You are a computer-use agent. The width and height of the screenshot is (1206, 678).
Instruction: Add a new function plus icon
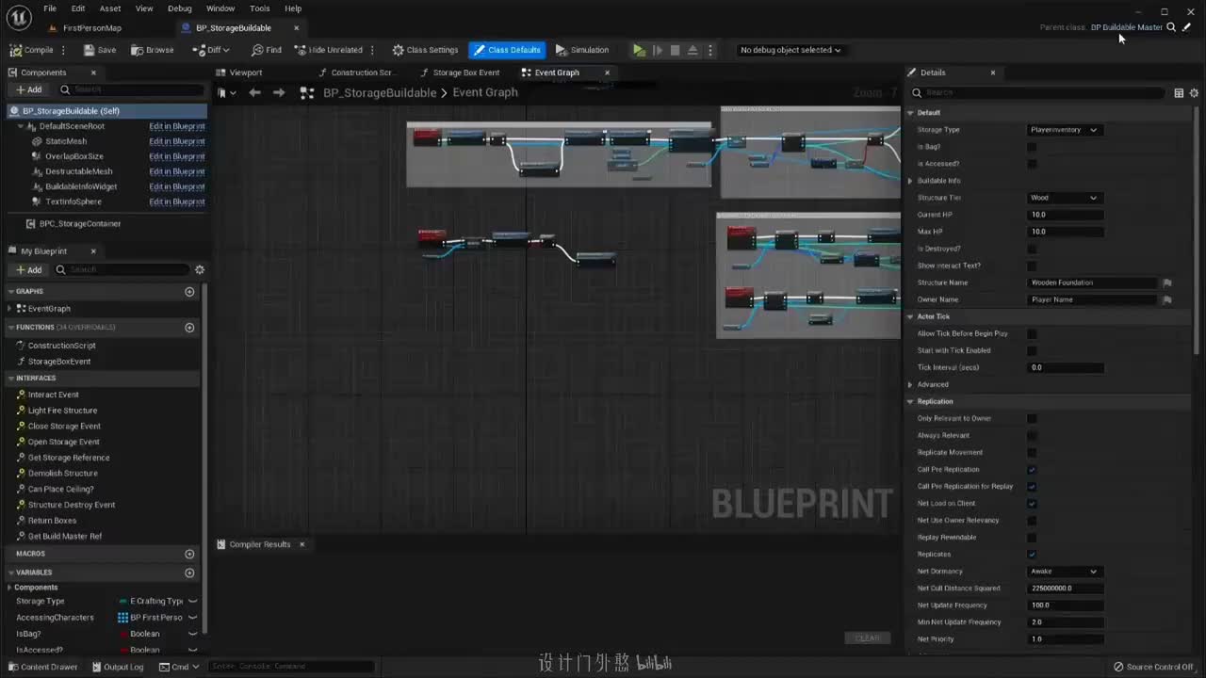click(x=189, y=328)
